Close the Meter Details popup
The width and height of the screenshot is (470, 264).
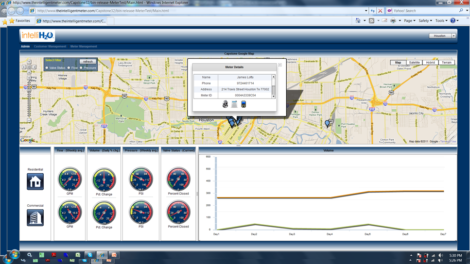coord(279,65)
